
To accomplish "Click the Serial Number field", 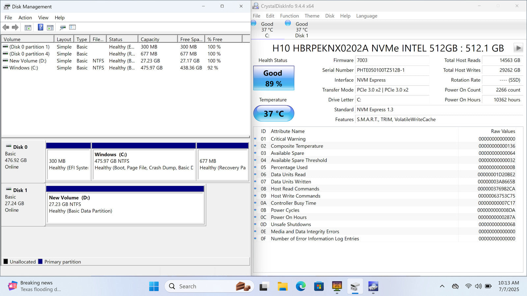I will pos(392,70).
